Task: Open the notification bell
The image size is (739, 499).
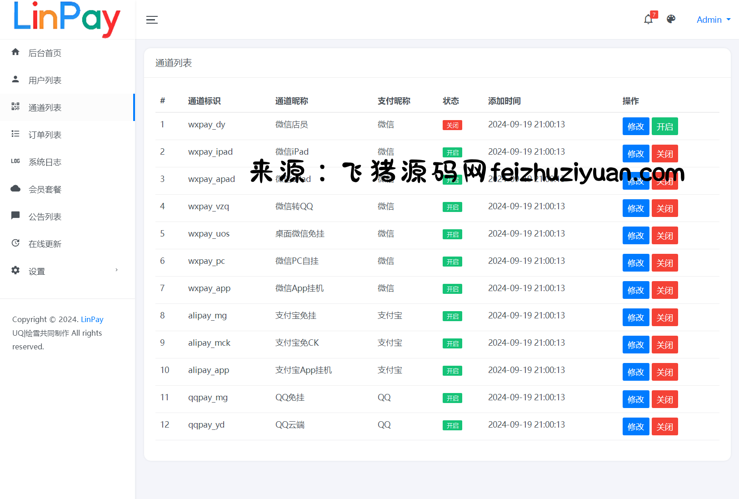Action: pos(648,20)
